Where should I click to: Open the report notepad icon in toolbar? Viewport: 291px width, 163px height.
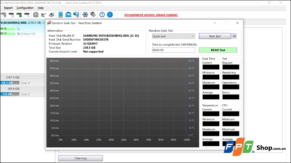point(60,14)
